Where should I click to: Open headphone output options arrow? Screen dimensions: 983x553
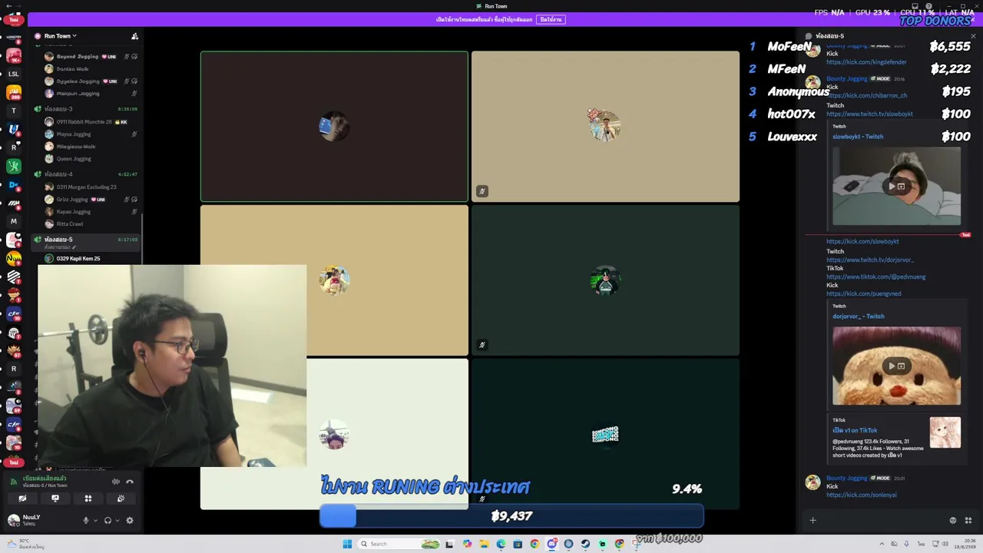click(x=117, y=521)
